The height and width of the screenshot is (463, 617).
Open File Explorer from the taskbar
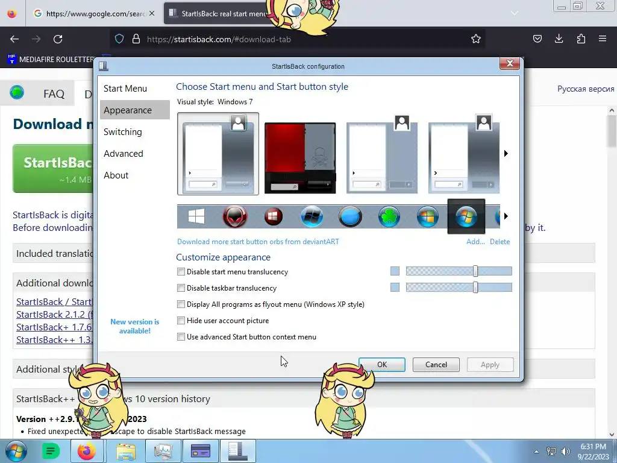tap(126, 451)
